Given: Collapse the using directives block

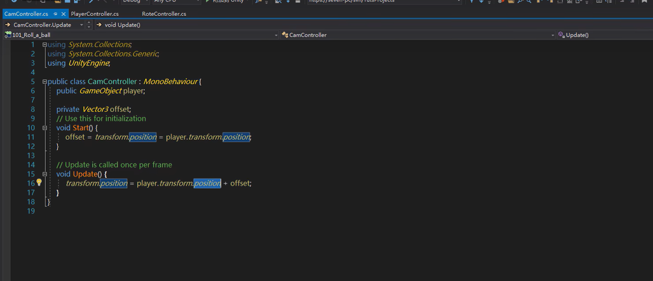Looking at the screenshot, I should tap(44, 45).
